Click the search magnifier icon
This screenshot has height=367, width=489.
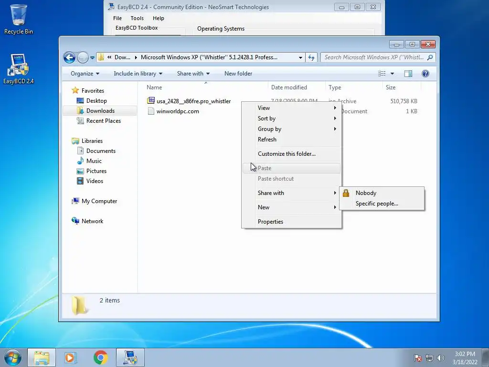tap(430, 57)
